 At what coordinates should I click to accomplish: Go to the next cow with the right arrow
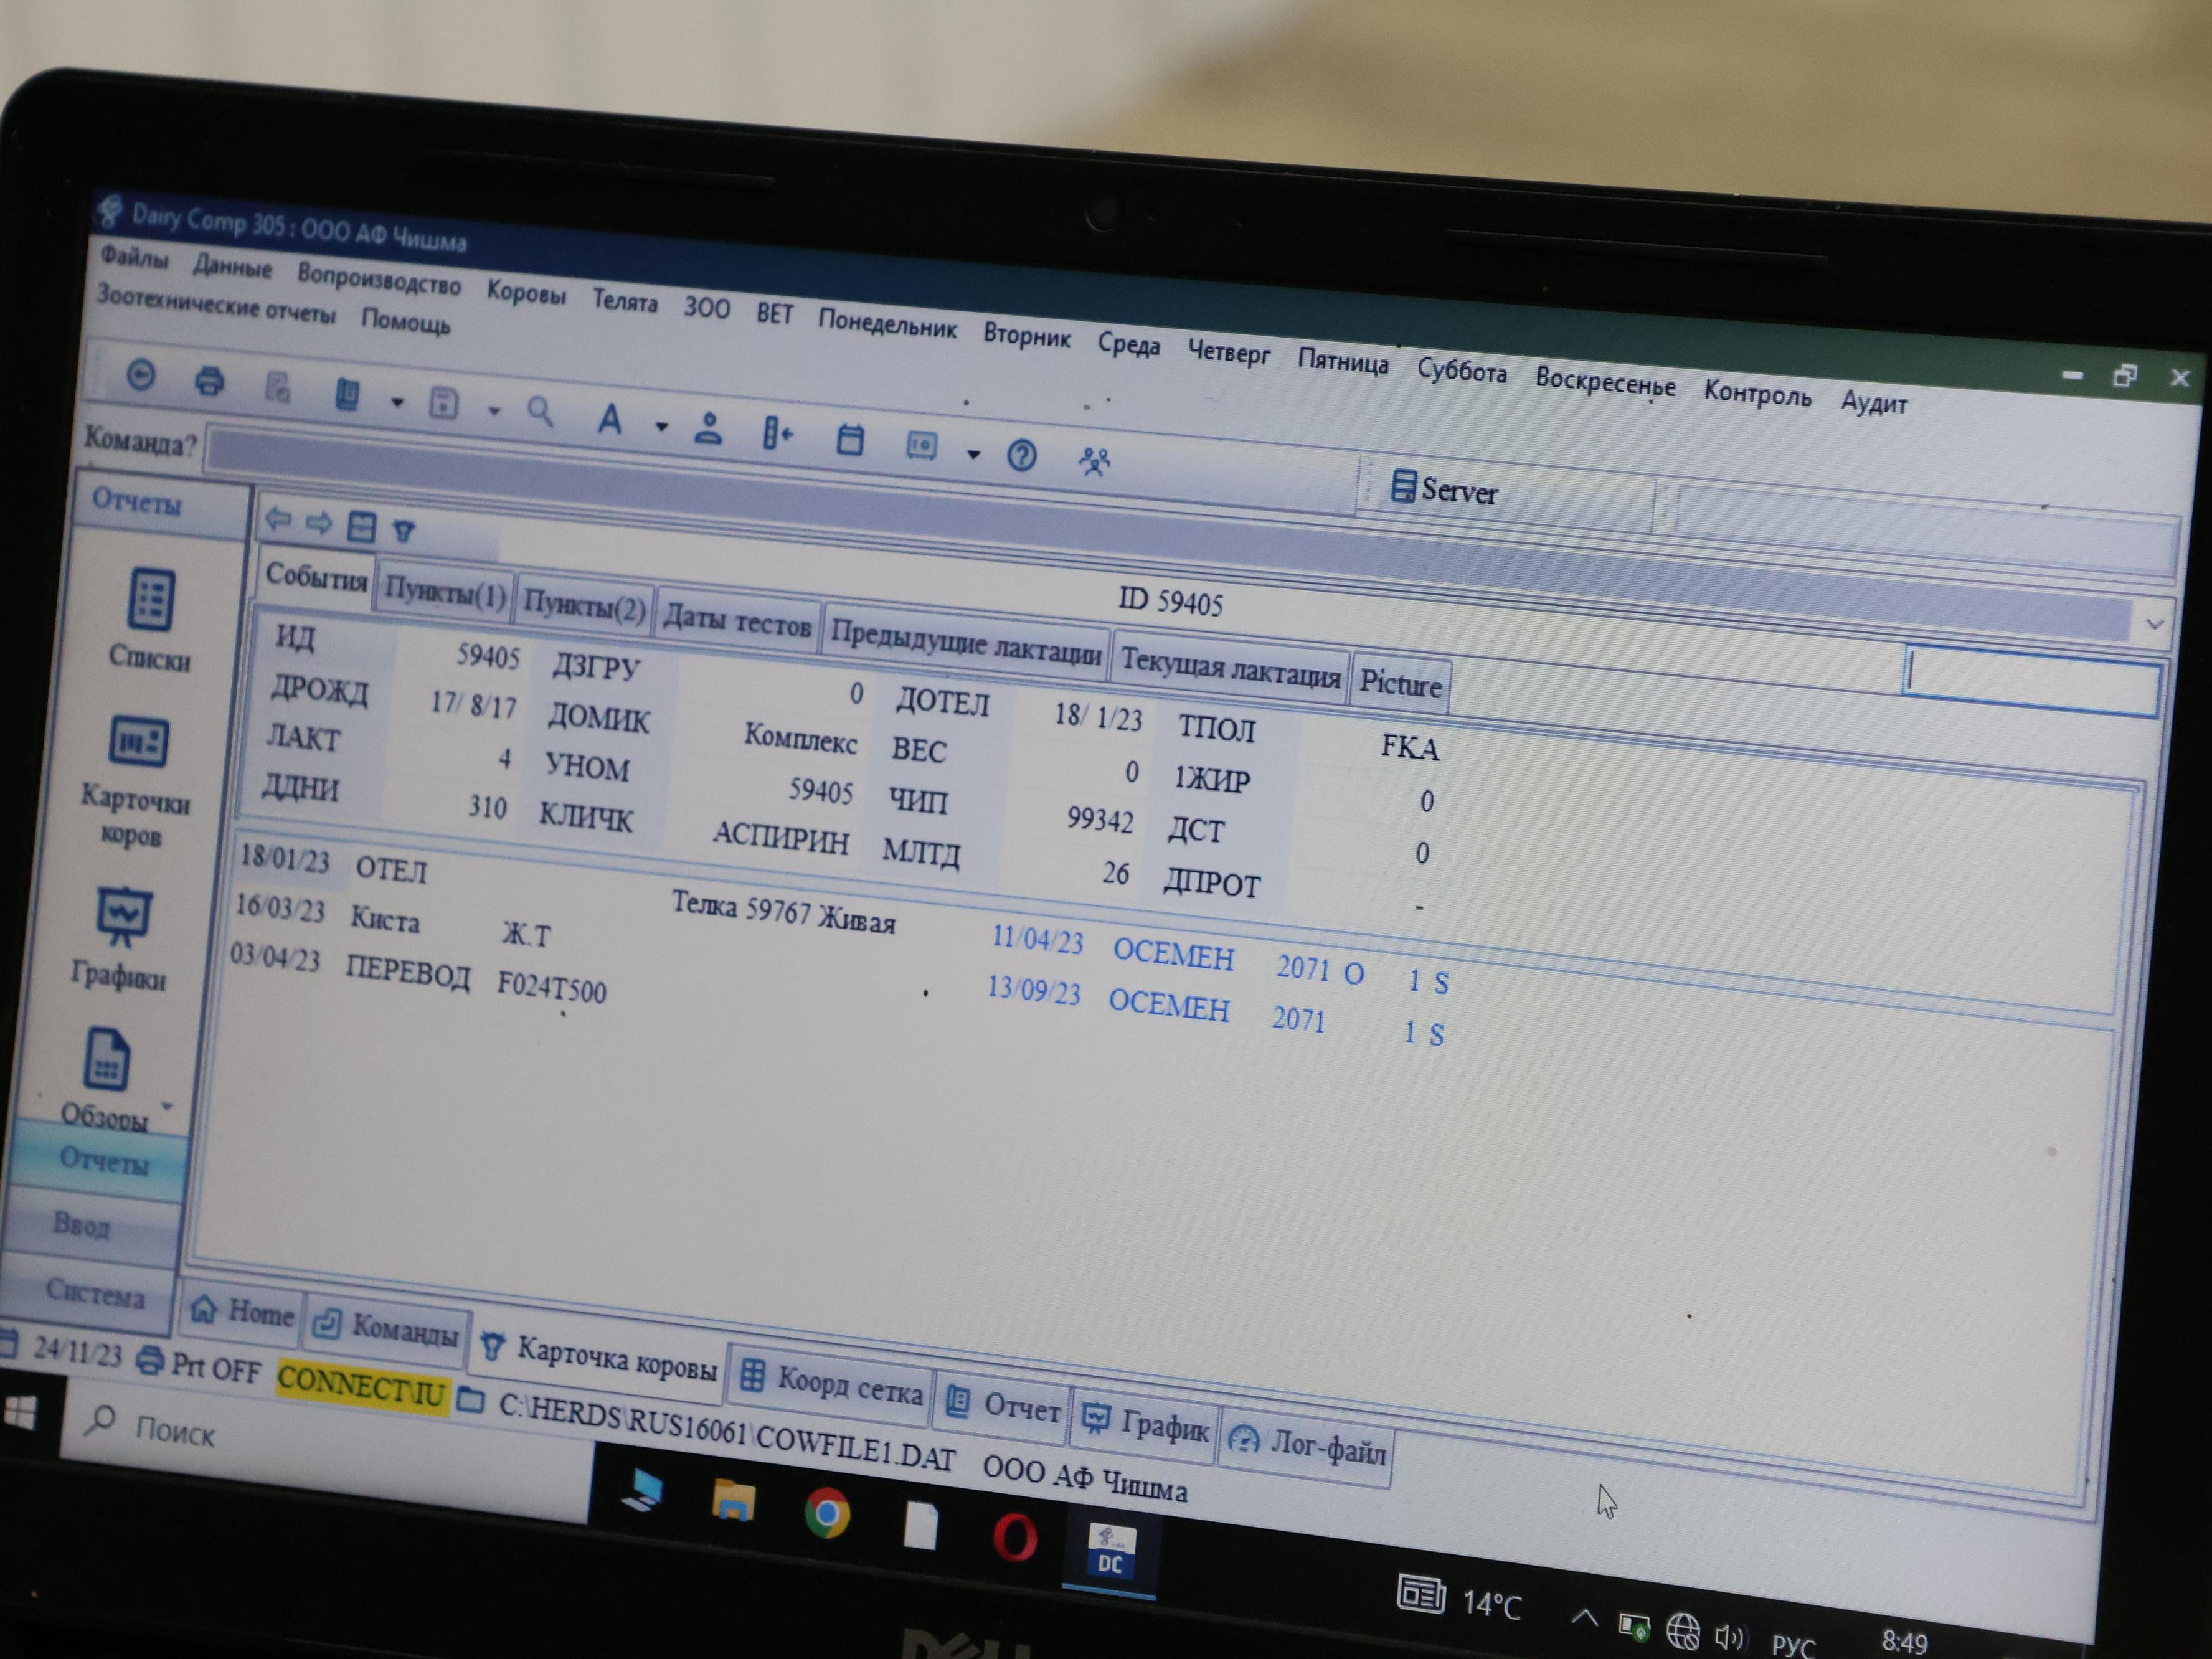click(319, 523)
